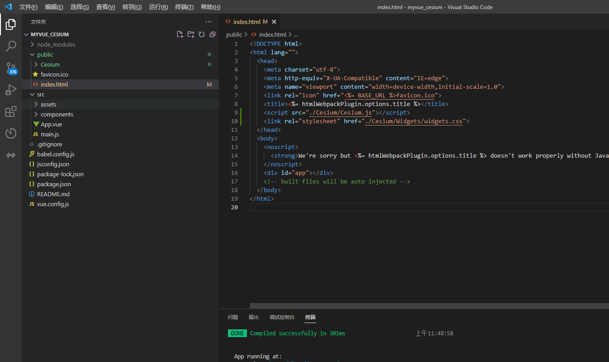Open the Run and Debug view

[11, 90]
